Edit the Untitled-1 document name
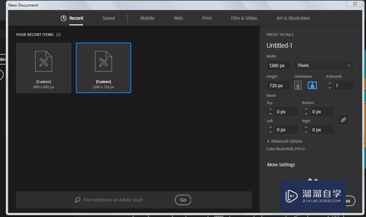 (x=310, y=46)
